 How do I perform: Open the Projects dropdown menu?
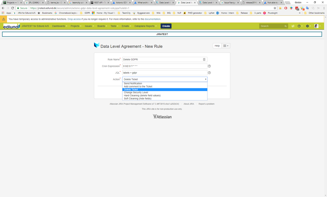point(76,26)
